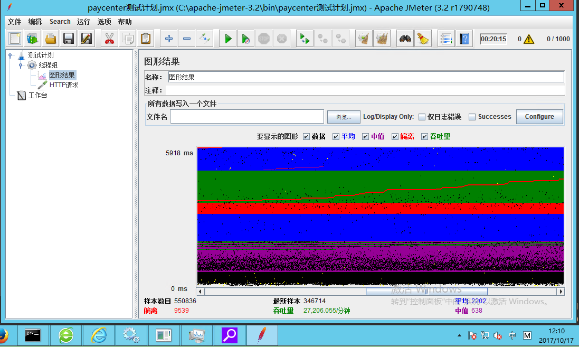Click the Paste clipboard icon

click(146, 39)
